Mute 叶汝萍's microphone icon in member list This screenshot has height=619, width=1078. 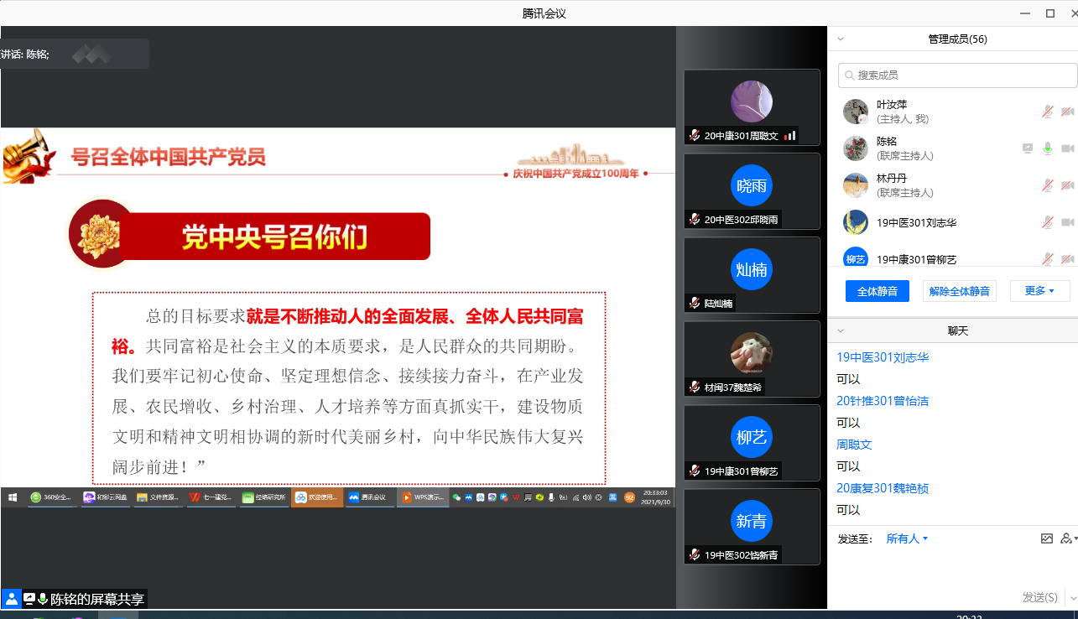pyautogui.click(x=1047, y=112)
